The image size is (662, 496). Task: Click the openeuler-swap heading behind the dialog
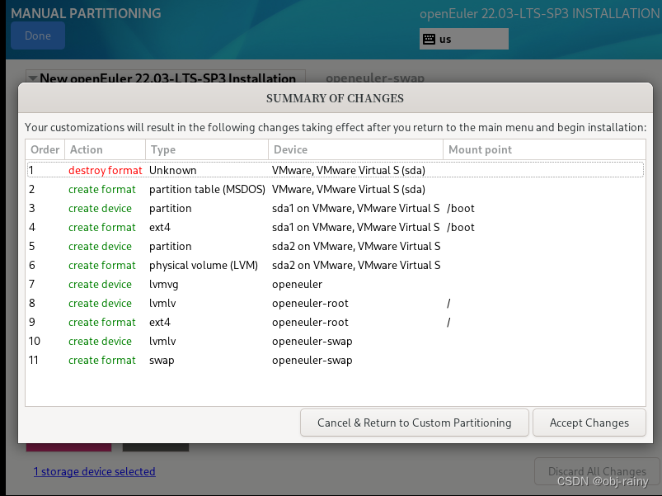pyautogui.click(x=375, y=78)
